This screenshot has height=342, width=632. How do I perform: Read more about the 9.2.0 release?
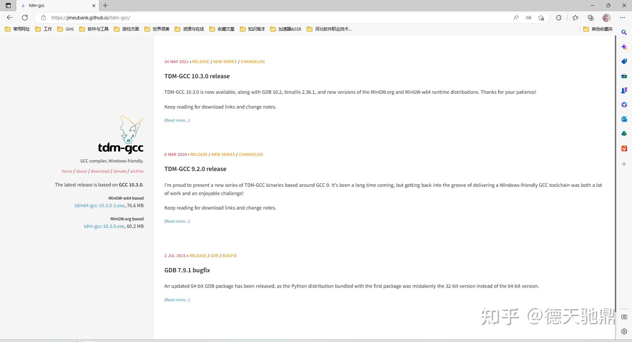click(x=177, y=221)
